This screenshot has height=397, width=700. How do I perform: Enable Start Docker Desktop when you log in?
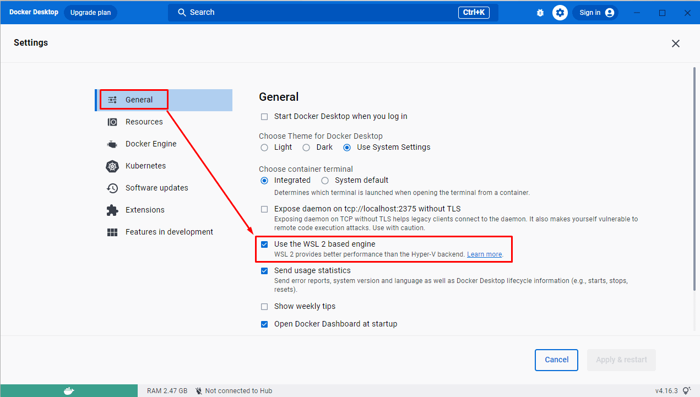point(264,117)
